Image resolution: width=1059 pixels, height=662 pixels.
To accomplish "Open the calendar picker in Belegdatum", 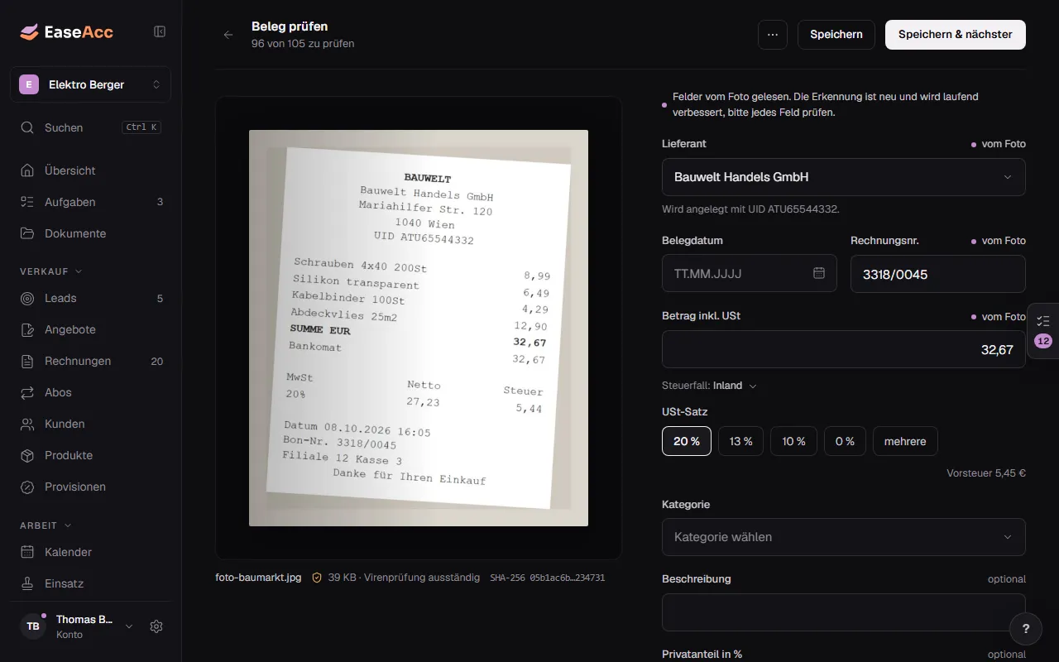I will tap(819, 273).
